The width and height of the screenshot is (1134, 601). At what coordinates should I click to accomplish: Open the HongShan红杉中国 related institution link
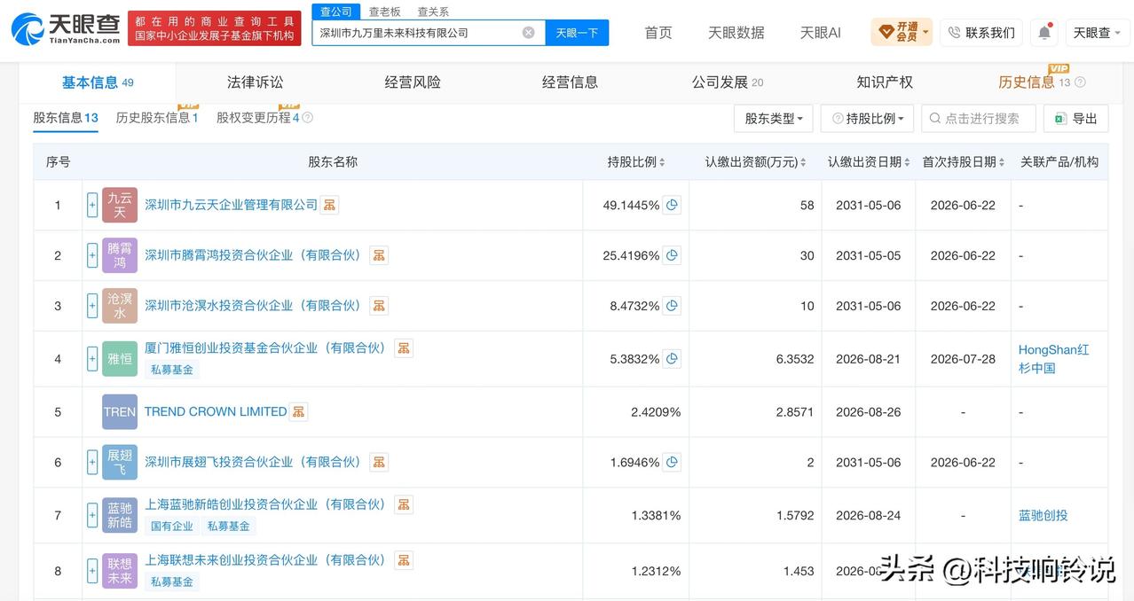(1054, 359)
